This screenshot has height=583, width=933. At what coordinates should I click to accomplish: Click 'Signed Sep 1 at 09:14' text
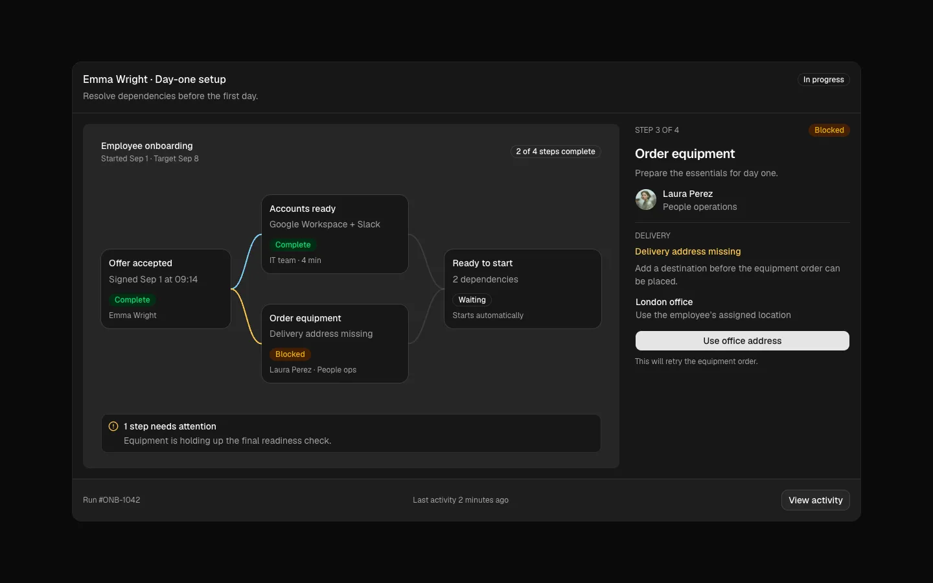(x=153, y=279)
